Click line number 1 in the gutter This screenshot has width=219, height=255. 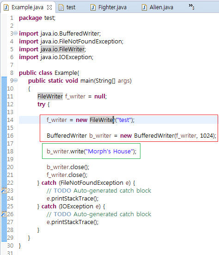click(x=12, y=18)
